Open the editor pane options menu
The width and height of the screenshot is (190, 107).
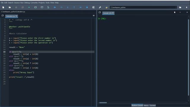click(x=94, y=15)
